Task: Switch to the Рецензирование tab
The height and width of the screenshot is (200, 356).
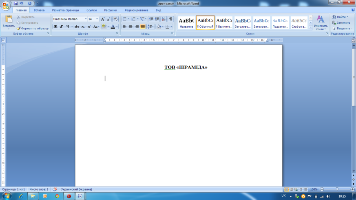Action: (x=137, y=10)
